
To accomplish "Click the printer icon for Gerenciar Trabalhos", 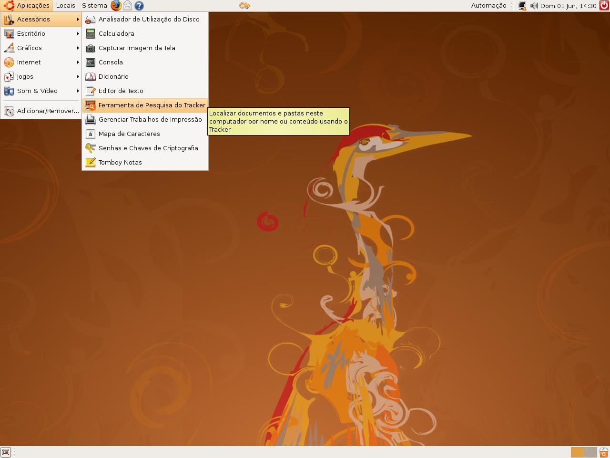I will 91,120.
